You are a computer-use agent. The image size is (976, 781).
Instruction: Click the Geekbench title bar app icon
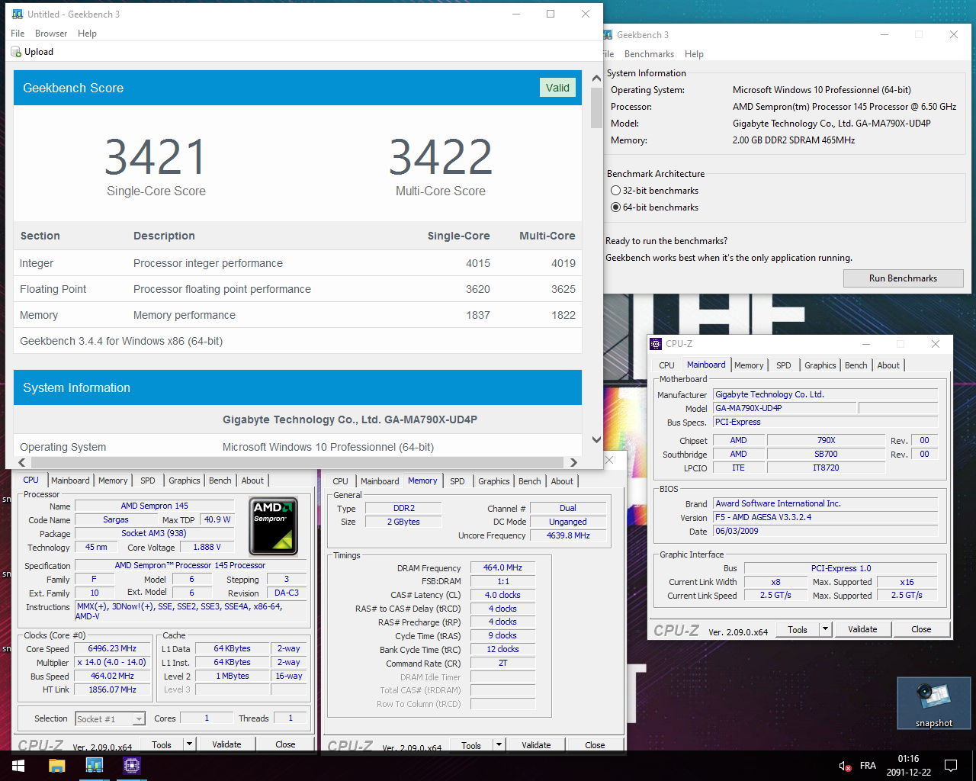tap(18, 14)
